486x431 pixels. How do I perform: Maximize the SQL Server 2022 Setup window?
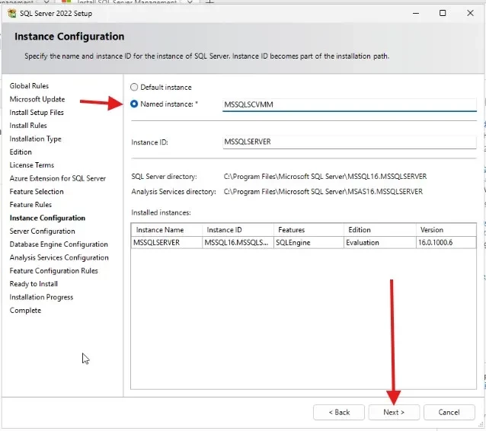click(443, 13)
